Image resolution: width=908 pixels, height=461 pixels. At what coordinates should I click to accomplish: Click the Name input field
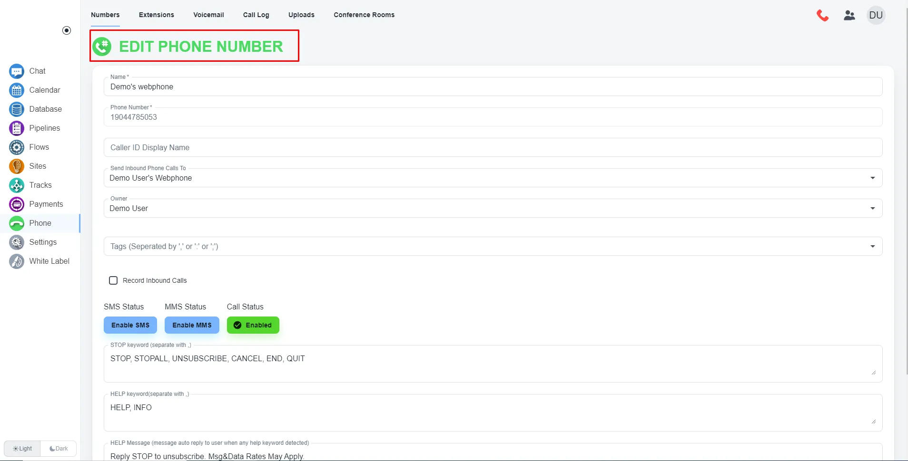tap(493, 86)
